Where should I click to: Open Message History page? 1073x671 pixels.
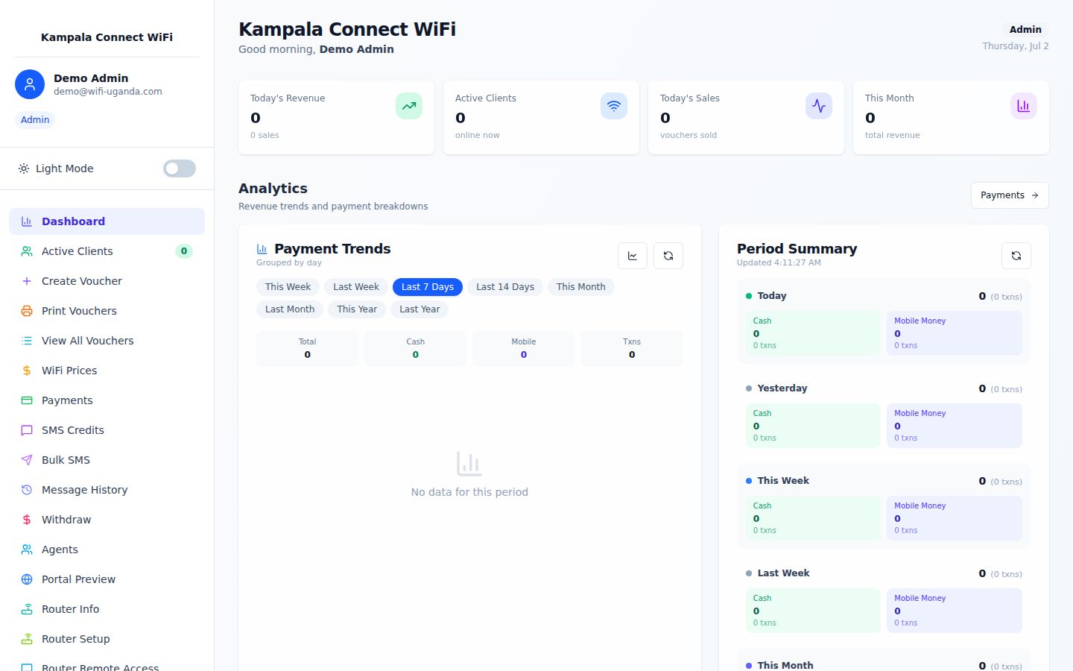[x=107, y=490]
